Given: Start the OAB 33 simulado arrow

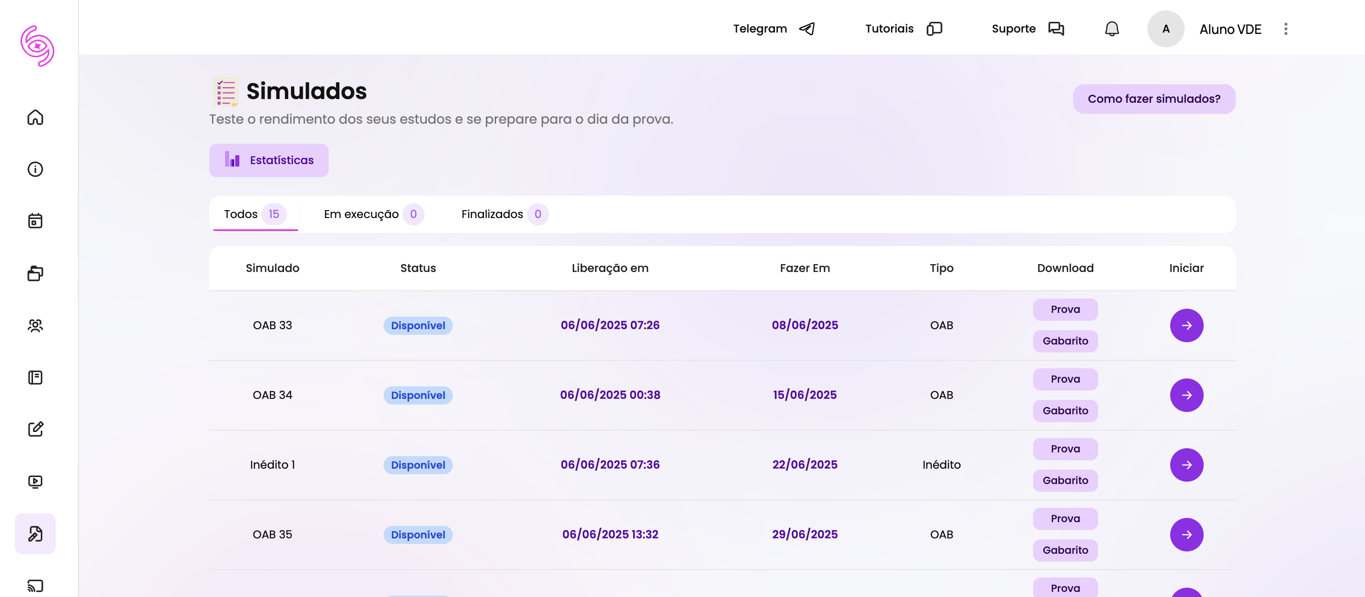Looking at the screenshot, I should (x=1186, y=325).
